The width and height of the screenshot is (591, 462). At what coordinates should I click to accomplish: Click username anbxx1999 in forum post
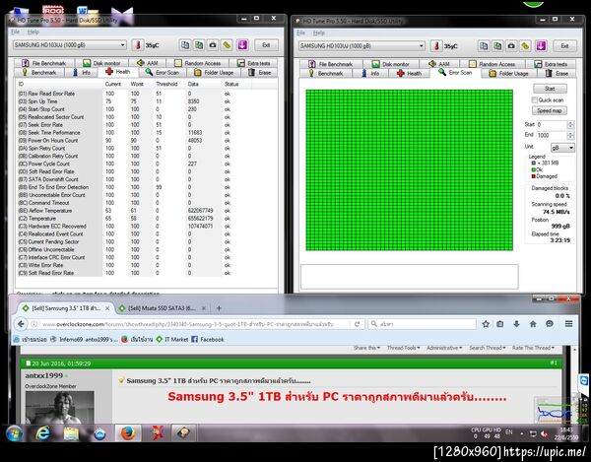[x=43, y=375]
